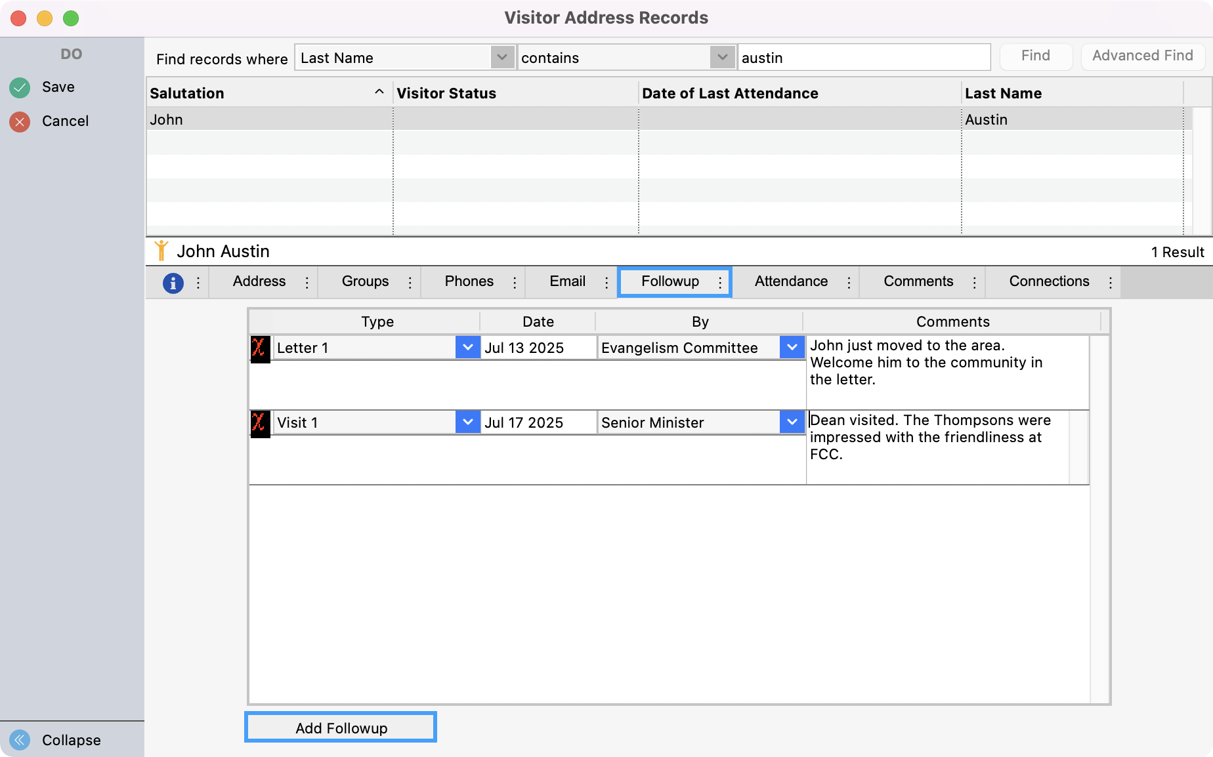Click inside the austin search field
1213x757 pixels.
click(863, 58)
